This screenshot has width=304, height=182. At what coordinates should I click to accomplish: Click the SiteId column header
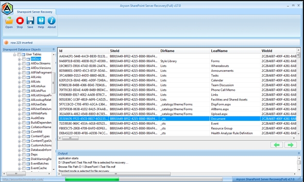[x=134, y=51]
